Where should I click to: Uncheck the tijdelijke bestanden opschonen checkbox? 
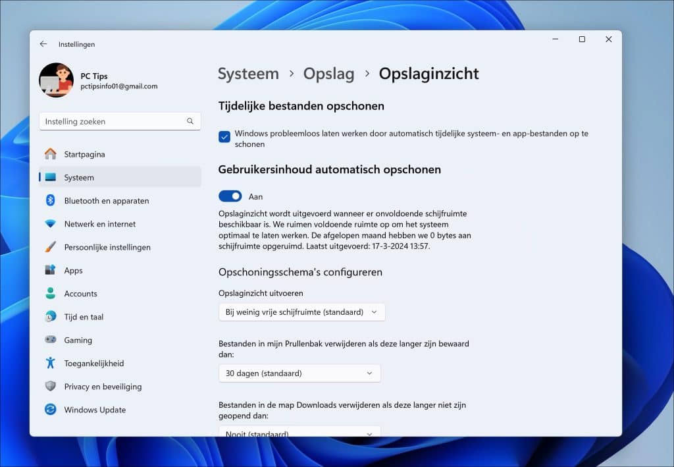click(x=224, y=137)
